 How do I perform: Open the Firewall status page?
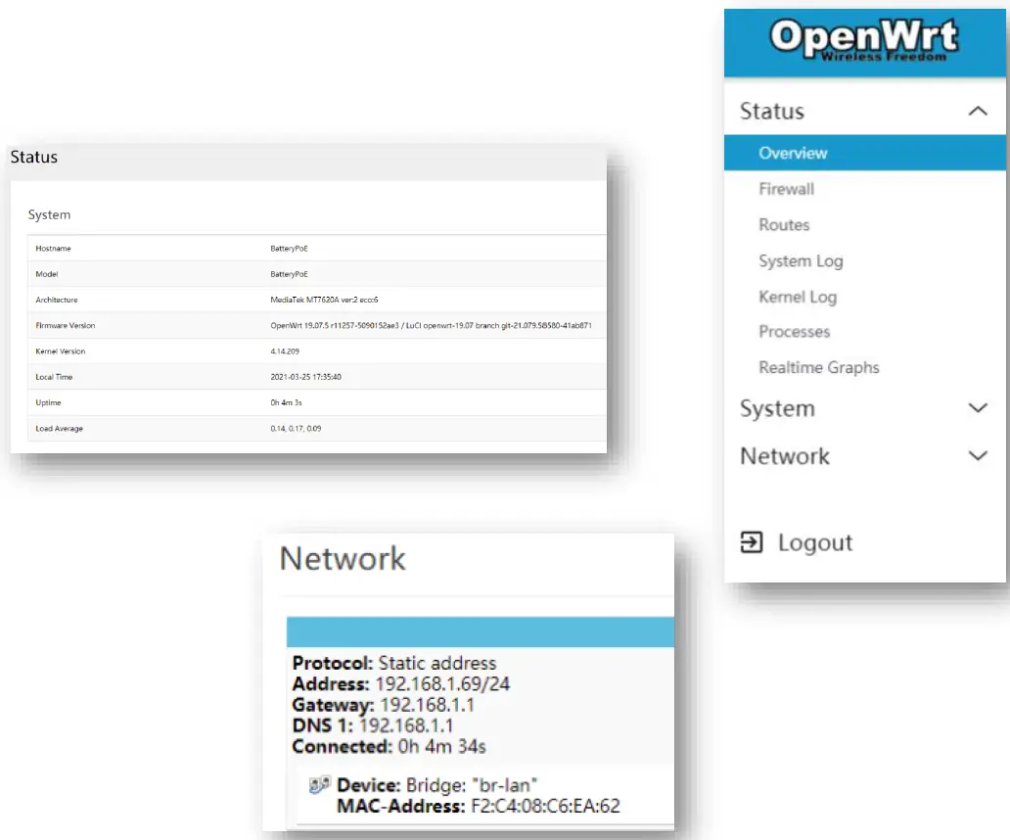coord(787,189)
